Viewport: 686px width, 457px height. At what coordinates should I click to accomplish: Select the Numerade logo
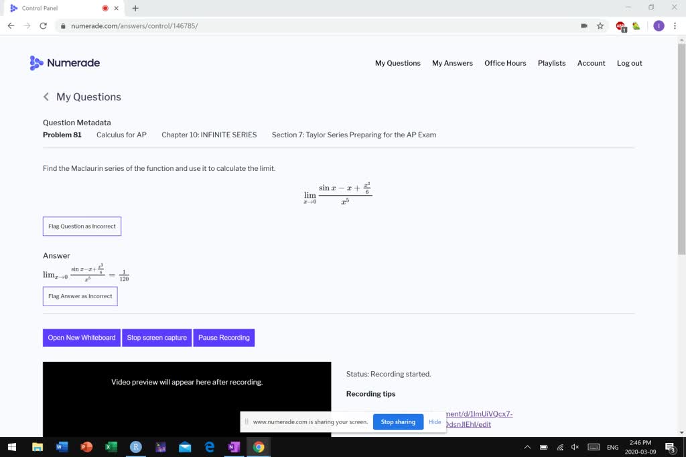[64, 62]
